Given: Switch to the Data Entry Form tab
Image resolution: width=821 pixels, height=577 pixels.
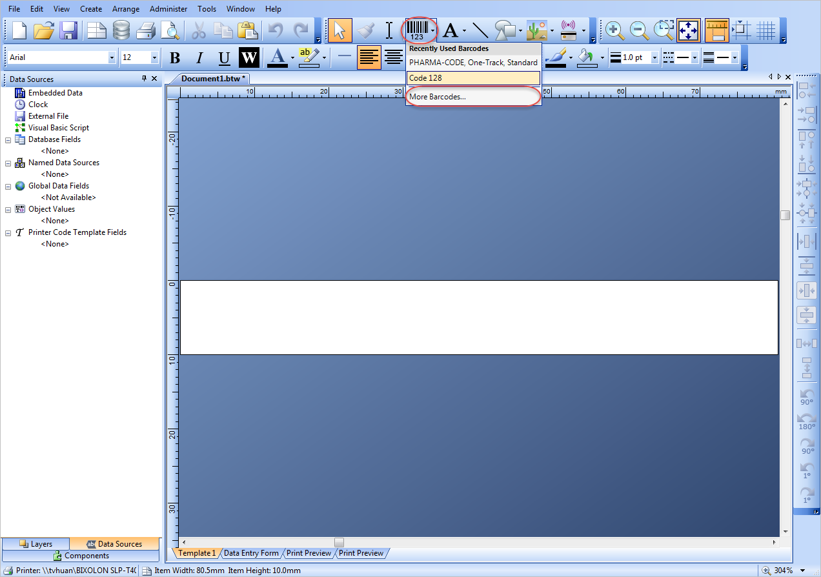Looking at the screenshot, I should 251,553.
